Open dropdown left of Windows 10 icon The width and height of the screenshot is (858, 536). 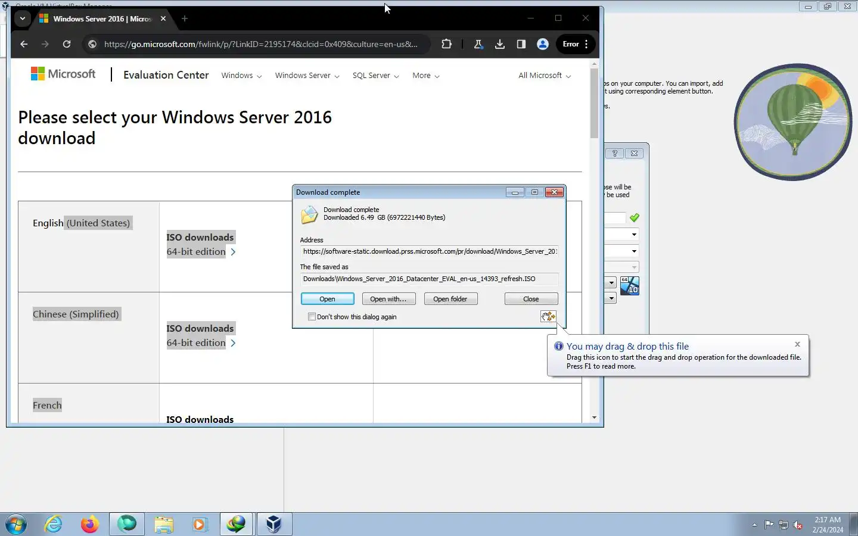(x=611, y=282)
